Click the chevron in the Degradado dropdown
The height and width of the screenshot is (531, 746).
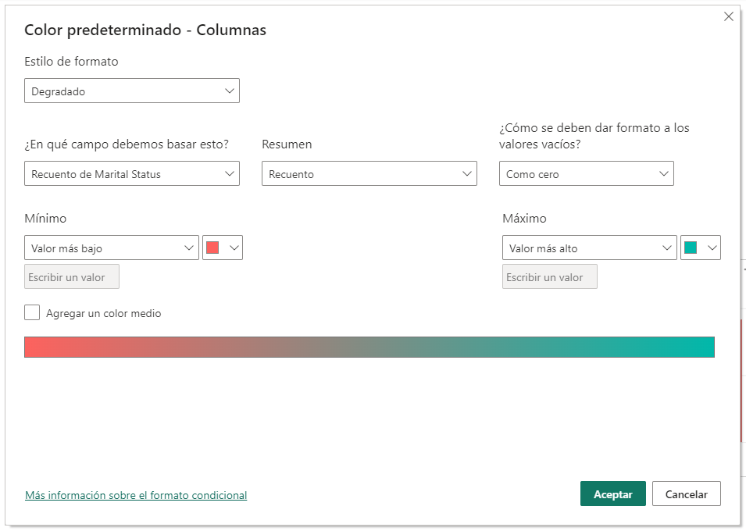click(230, 91)
